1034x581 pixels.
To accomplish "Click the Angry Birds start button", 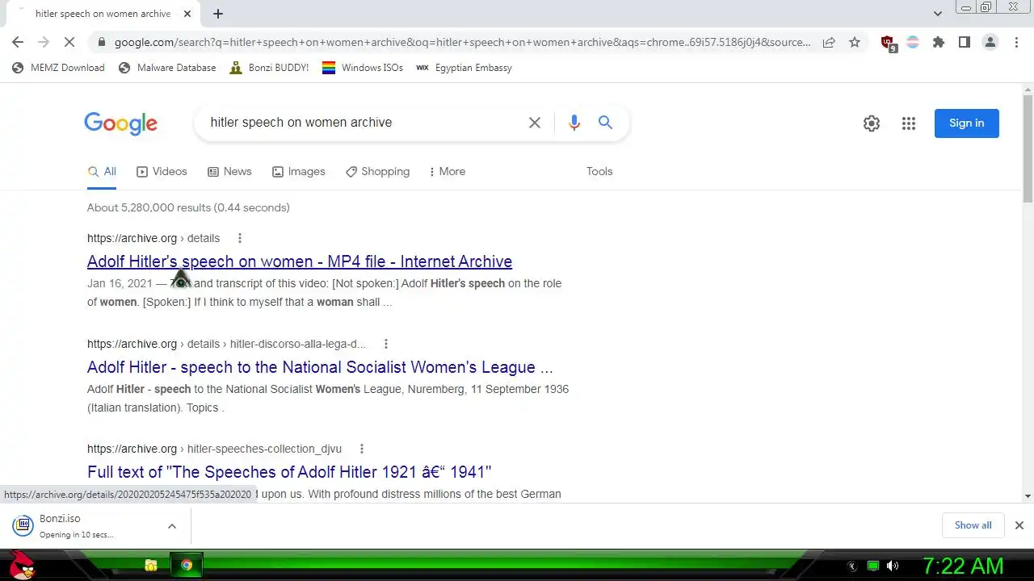I will 22,564.
